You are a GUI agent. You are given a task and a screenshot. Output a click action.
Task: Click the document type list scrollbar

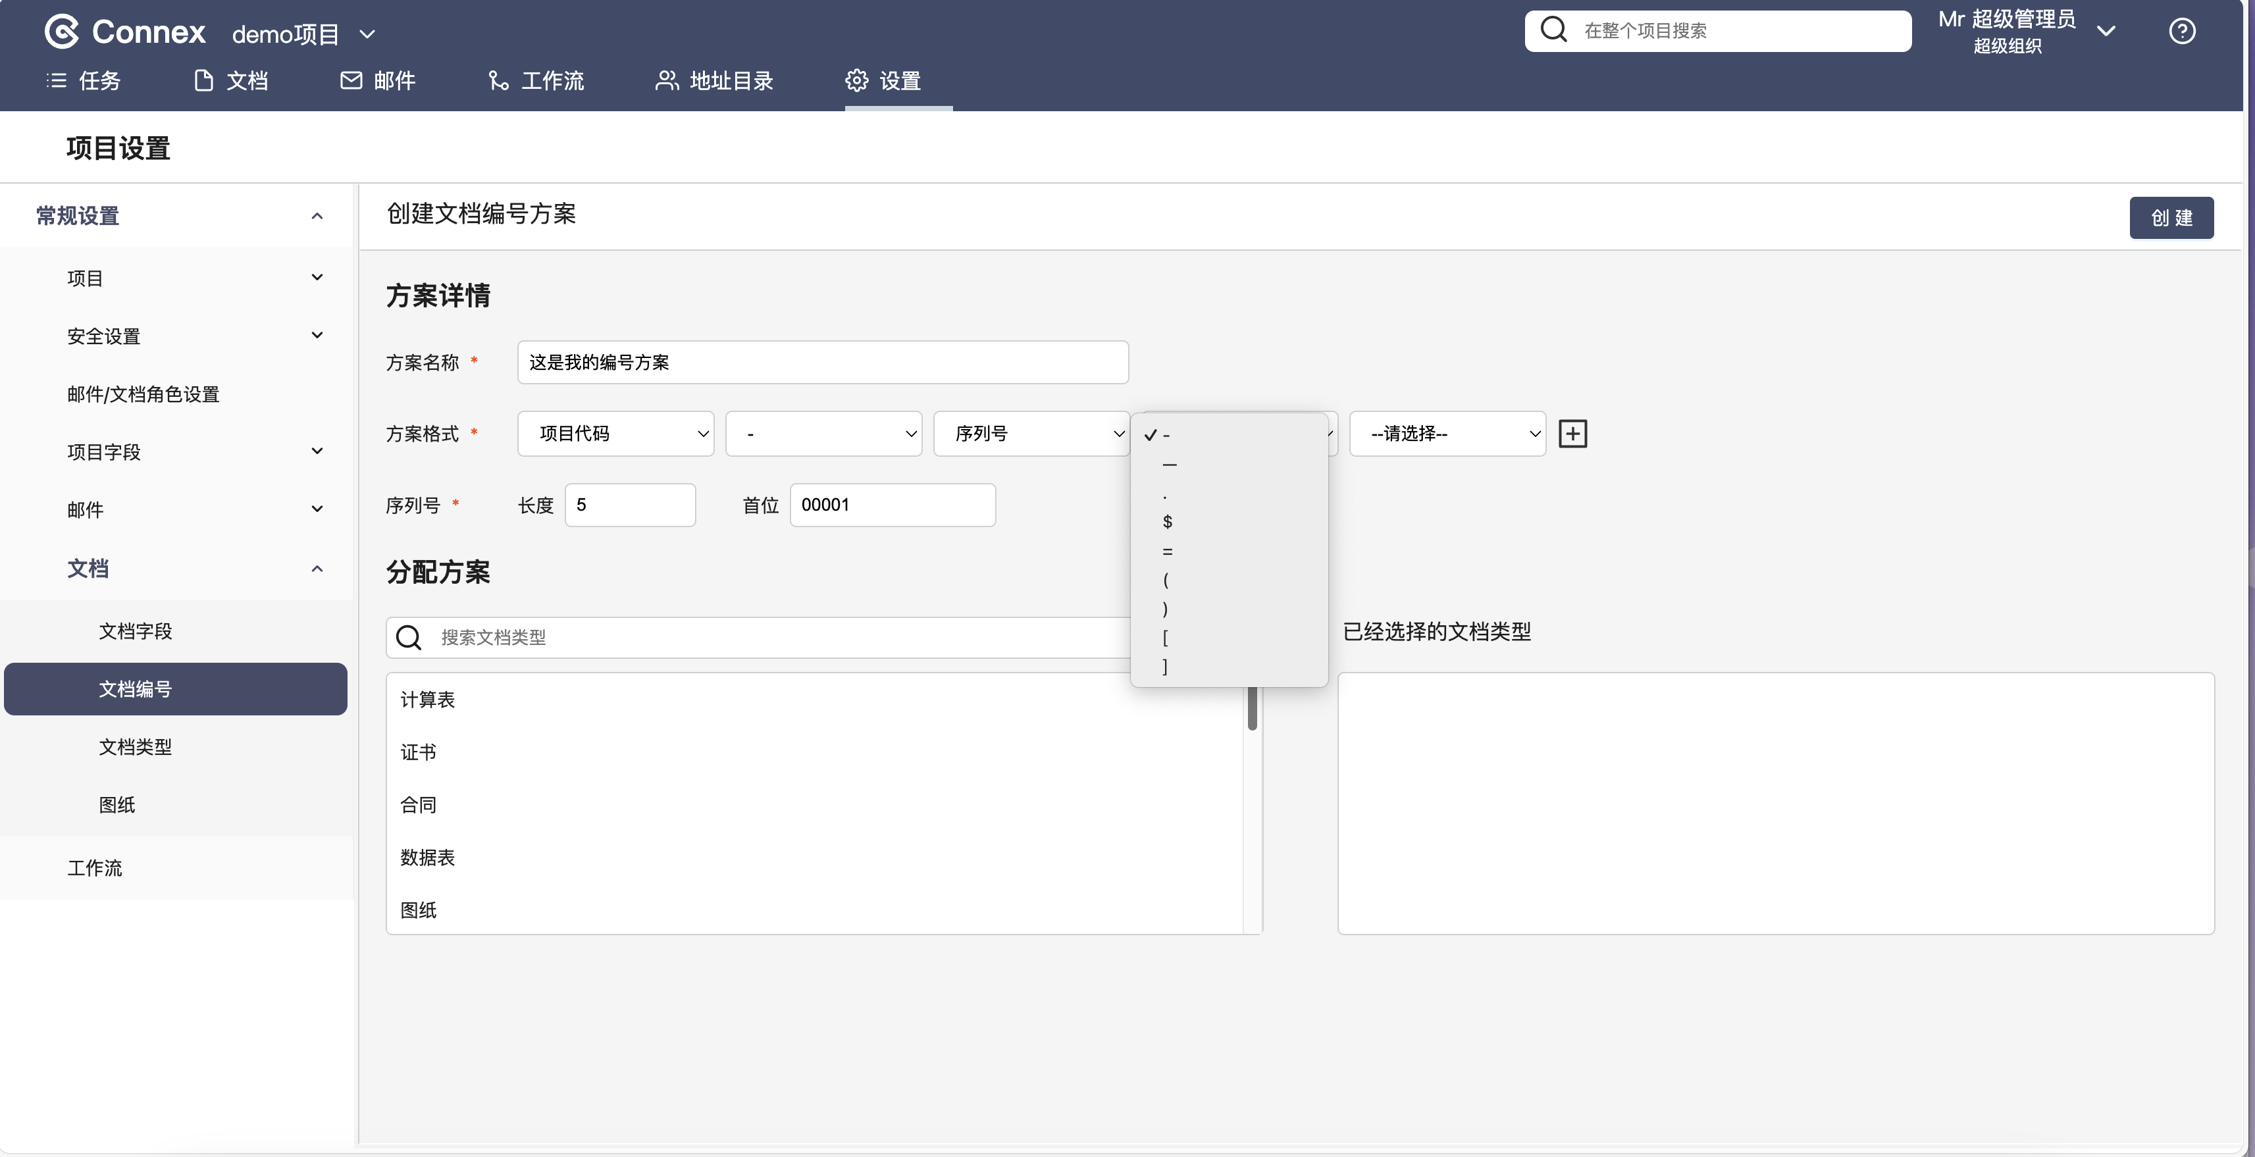tap(1252, 709)
